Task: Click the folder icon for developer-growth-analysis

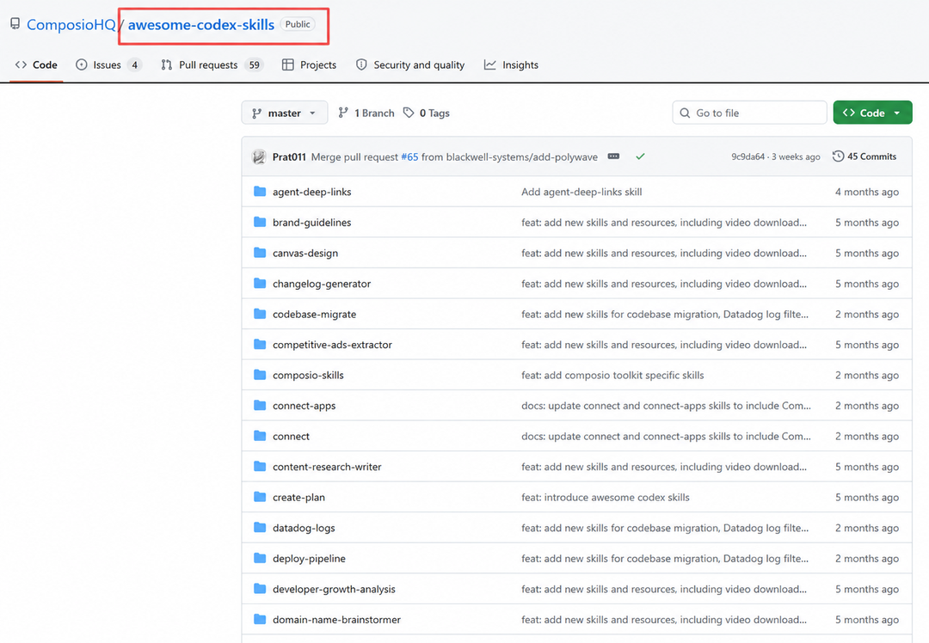Action: coord(260,589)
